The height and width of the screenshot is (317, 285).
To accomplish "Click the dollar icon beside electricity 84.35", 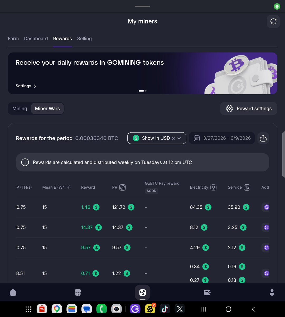I will click(x=208, y=207).
